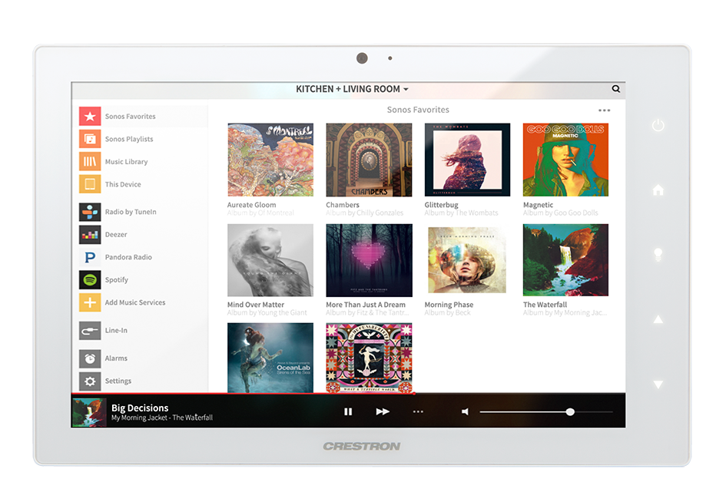Click the This Device label
This screenshot has height=495, width=726.
point(123,184)
